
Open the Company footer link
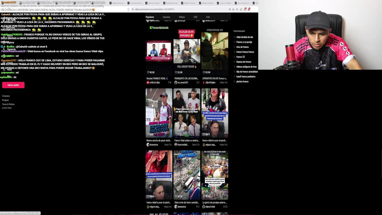click(6, 96)
